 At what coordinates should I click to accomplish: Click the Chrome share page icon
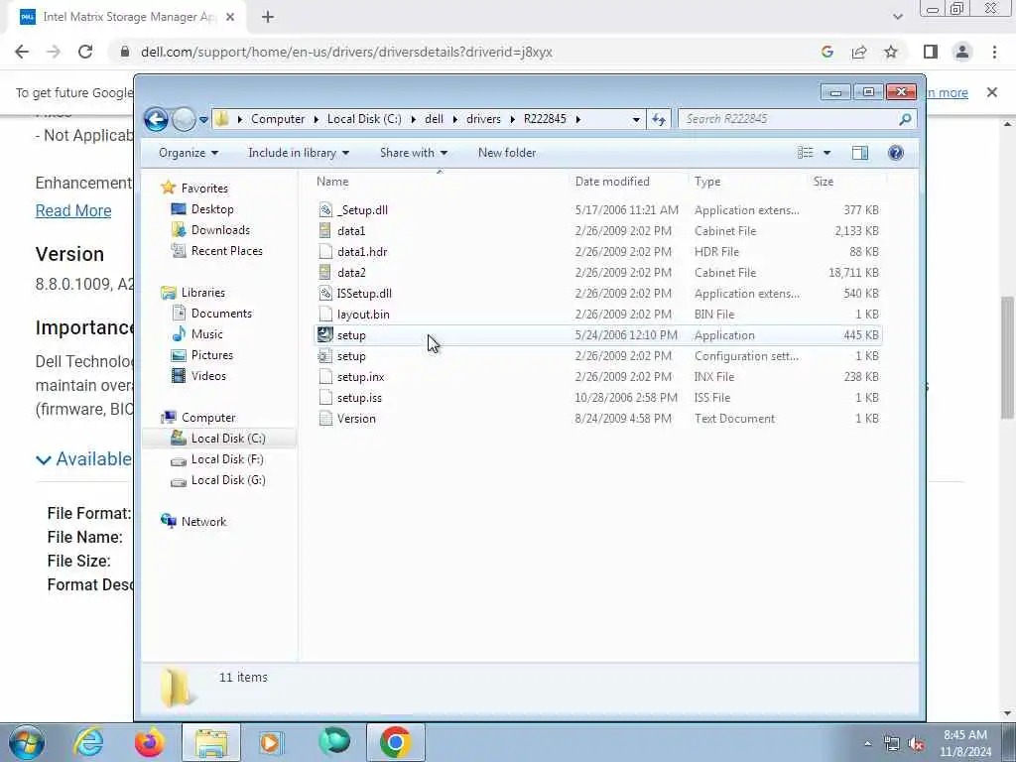[x=859, y=52]
